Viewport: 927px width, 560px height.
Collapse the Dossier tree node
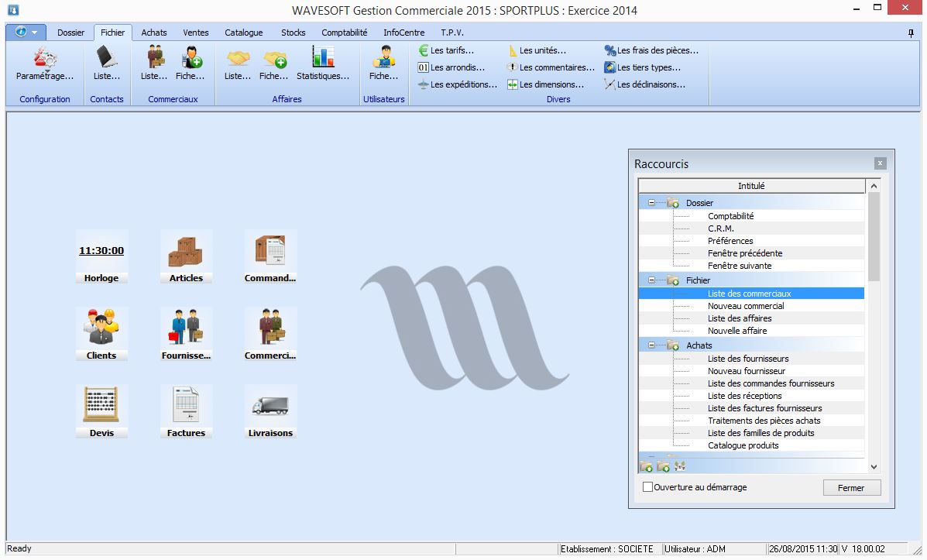pos(652,203)
